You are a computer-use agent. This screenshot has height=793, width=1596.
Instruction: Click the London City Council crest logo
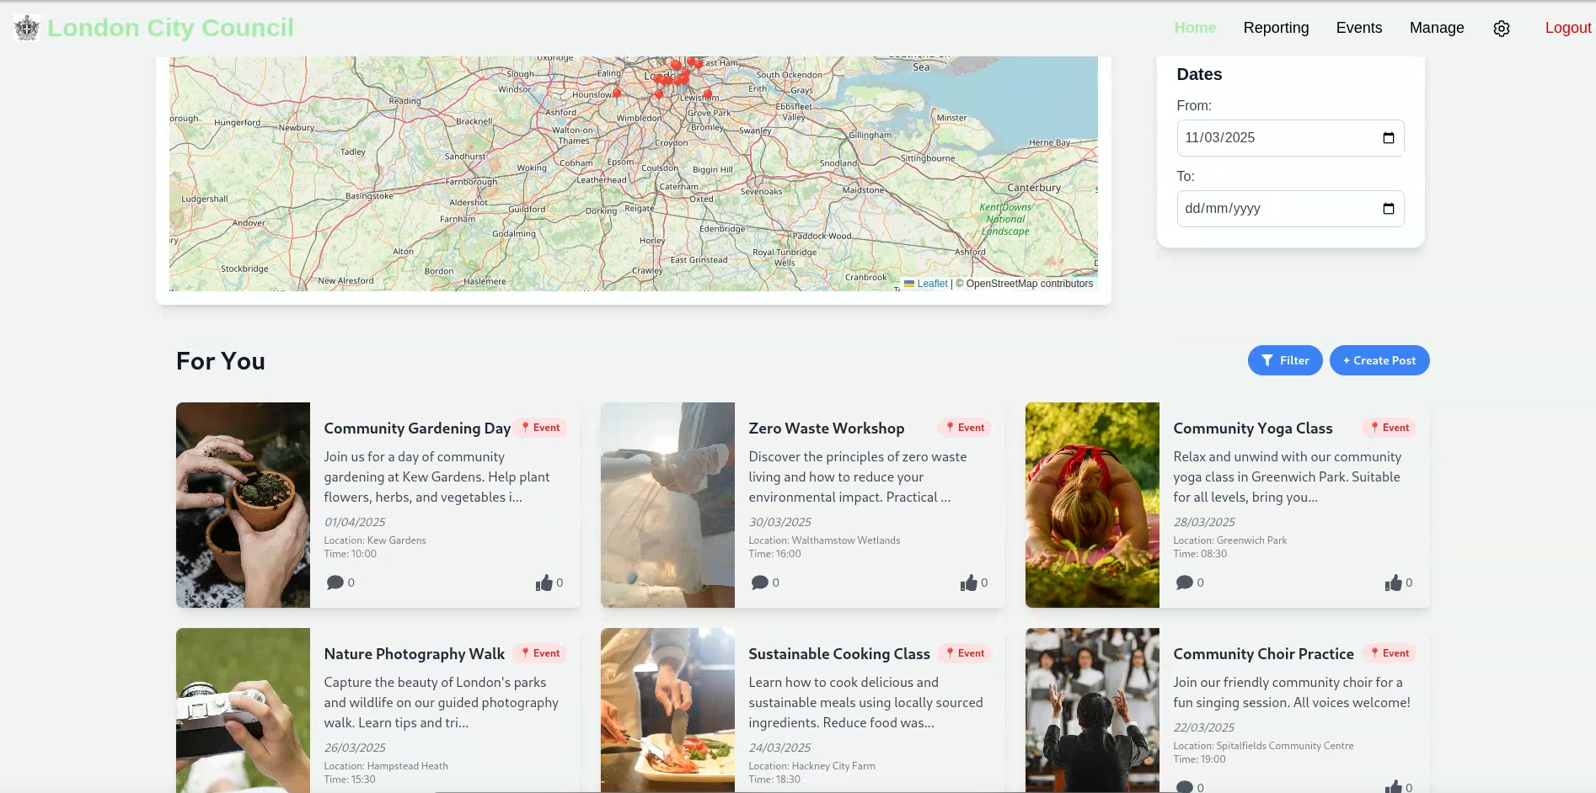pyautogui.click(x=27, y=28)
